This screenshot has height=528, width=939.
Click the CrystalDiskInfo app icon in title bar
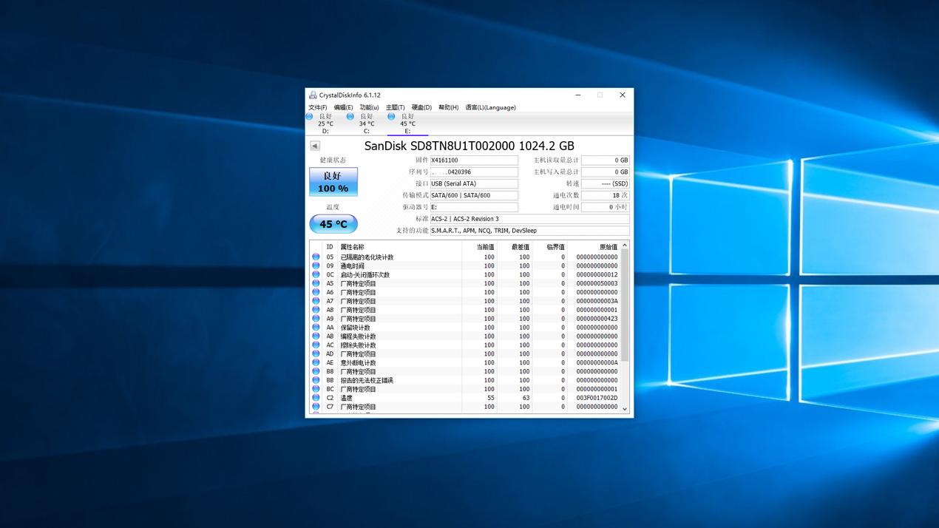click(x=313, y=95)
